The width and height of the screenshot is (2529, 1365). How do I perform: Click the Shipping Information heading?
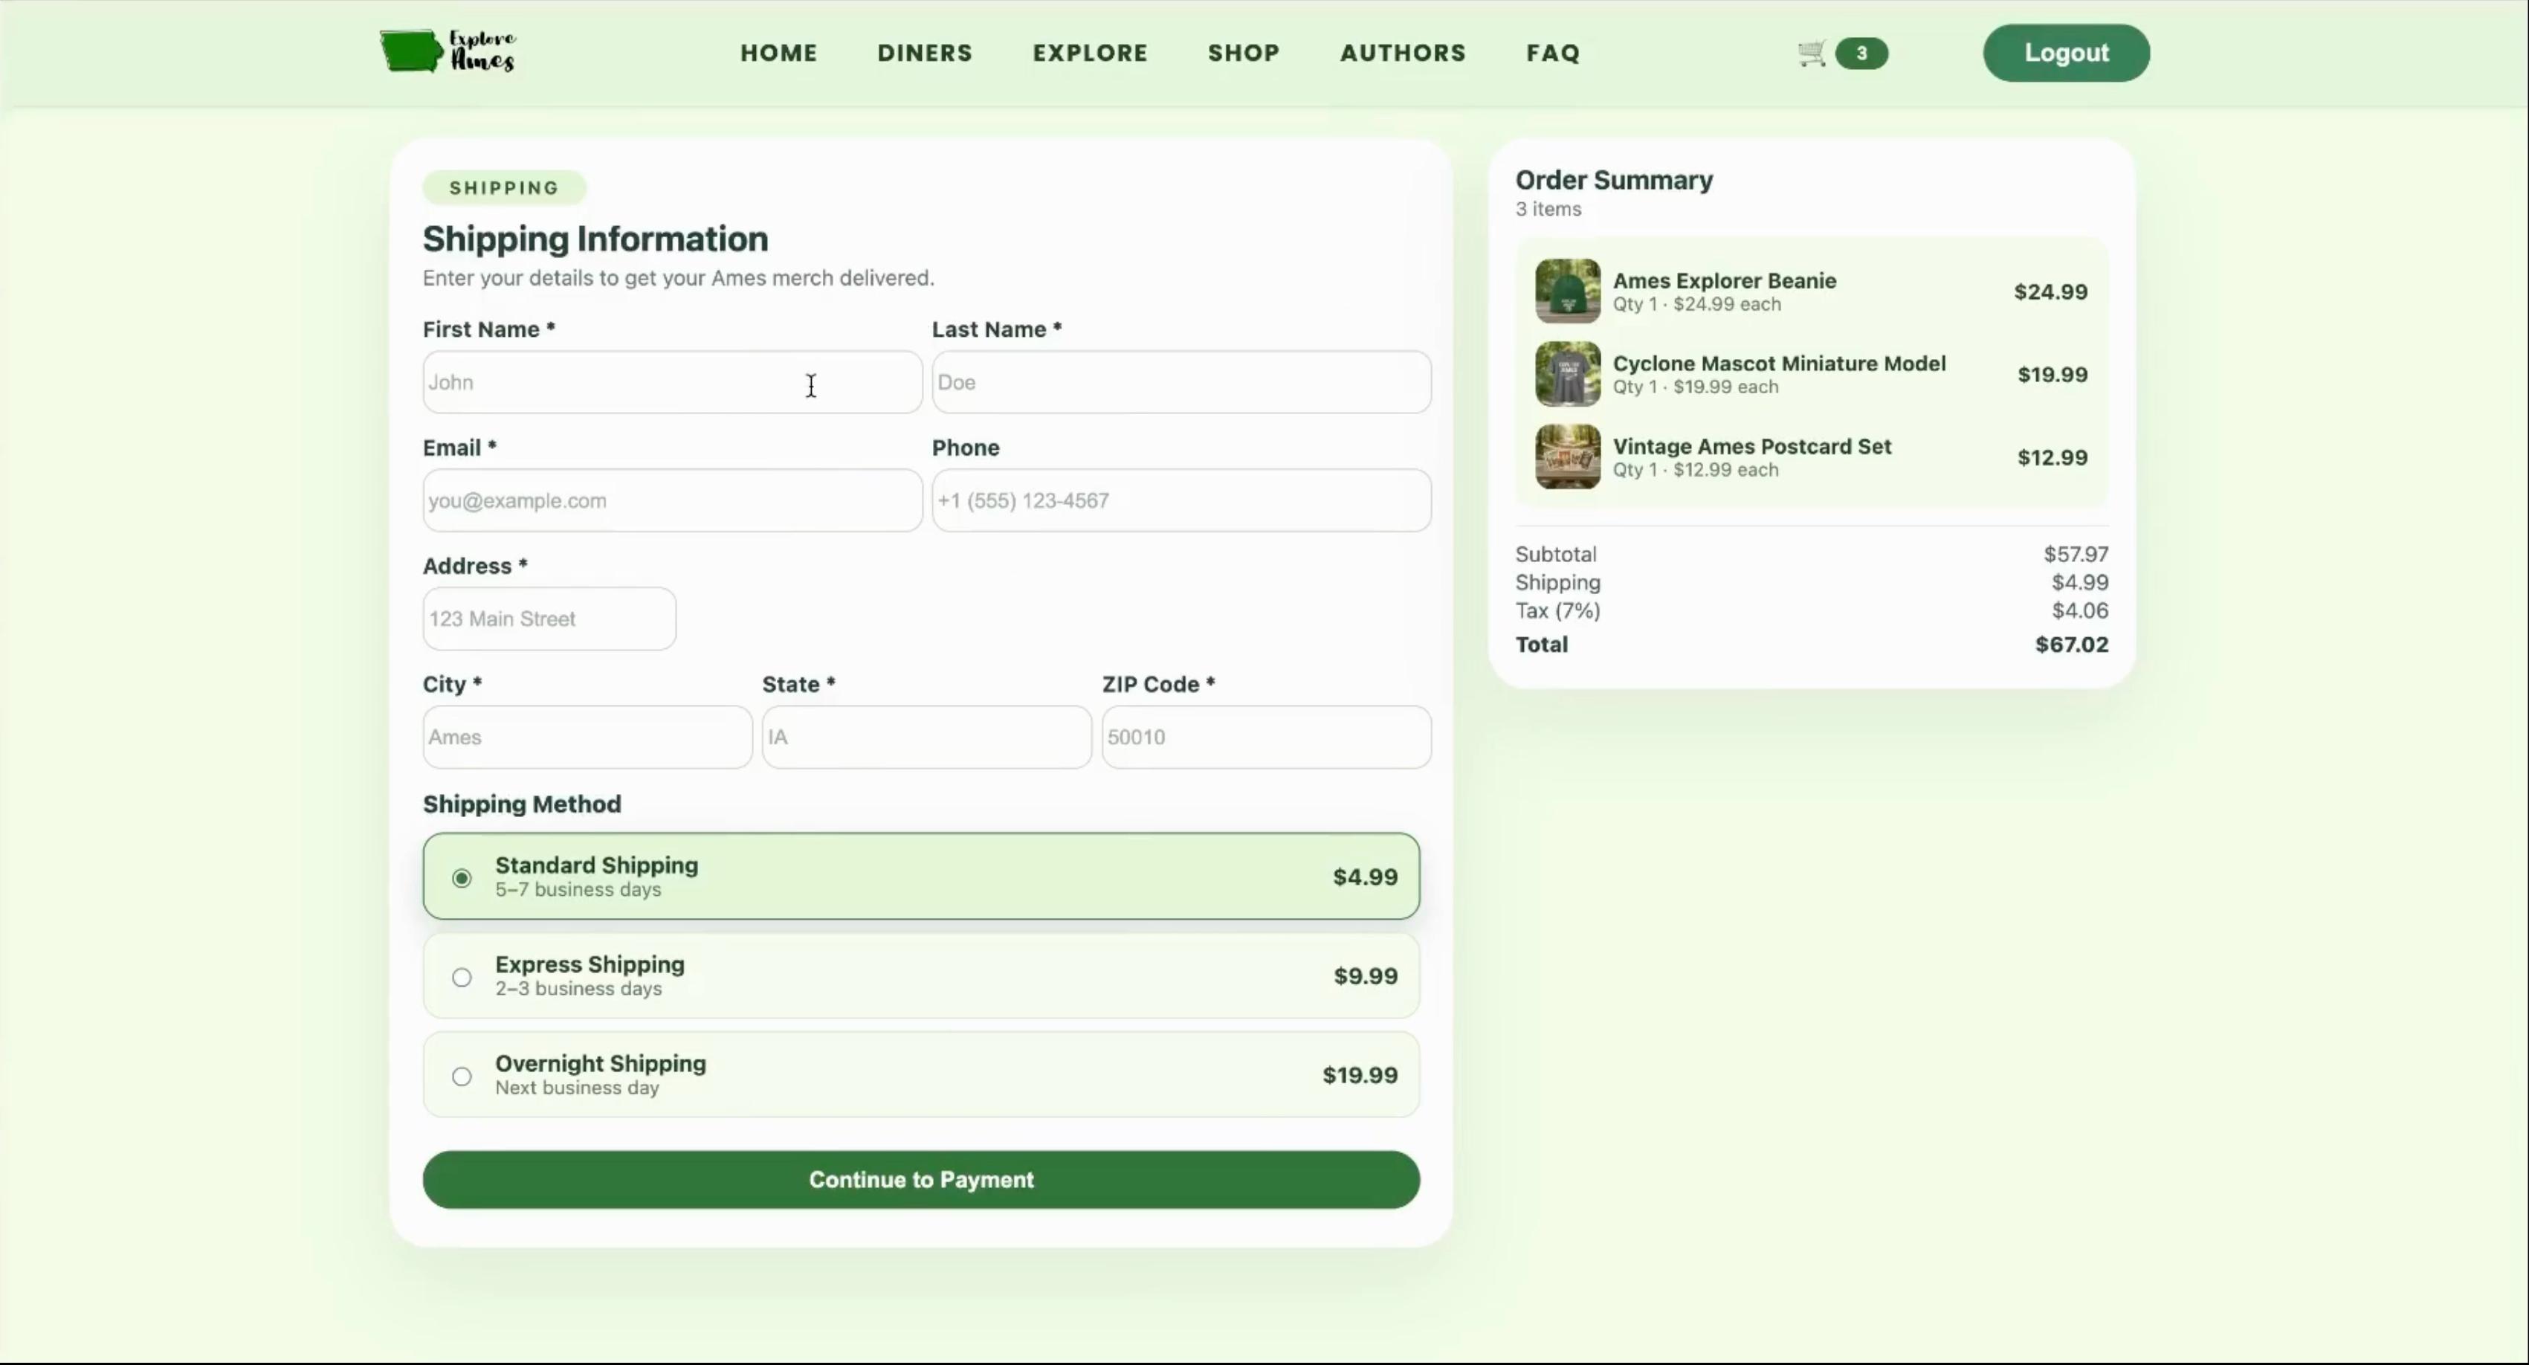pyautogui.click(x=595, y=239)
